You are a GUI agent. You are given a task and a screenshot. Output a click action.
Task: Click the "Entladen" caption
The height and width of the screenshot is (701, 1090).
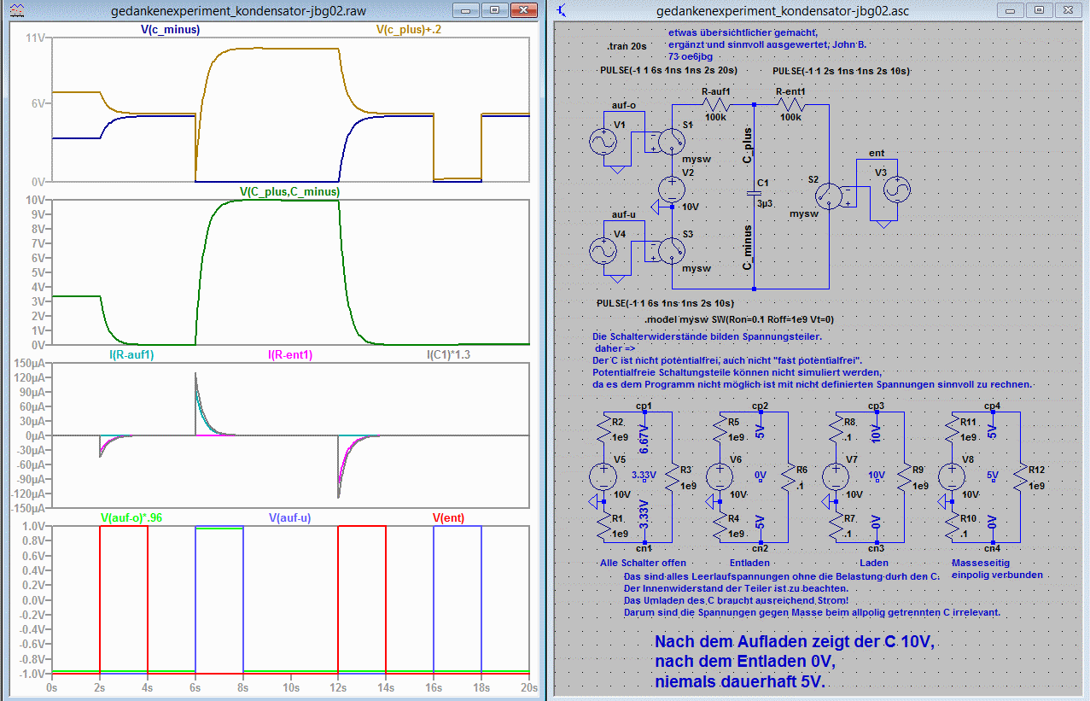tap(749, 563)
